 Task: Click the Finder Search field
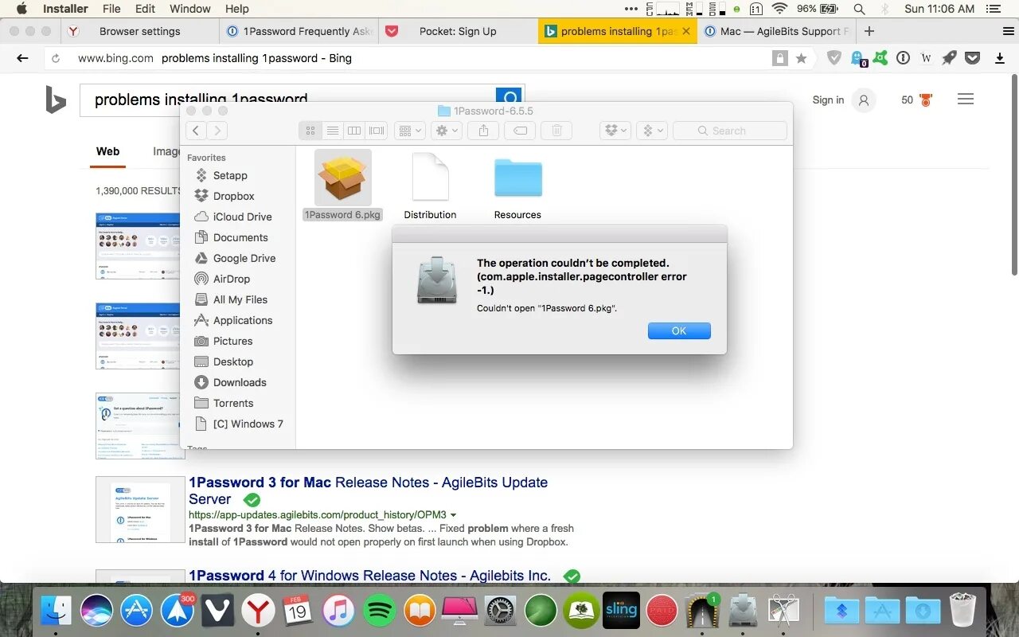(730, 131)
